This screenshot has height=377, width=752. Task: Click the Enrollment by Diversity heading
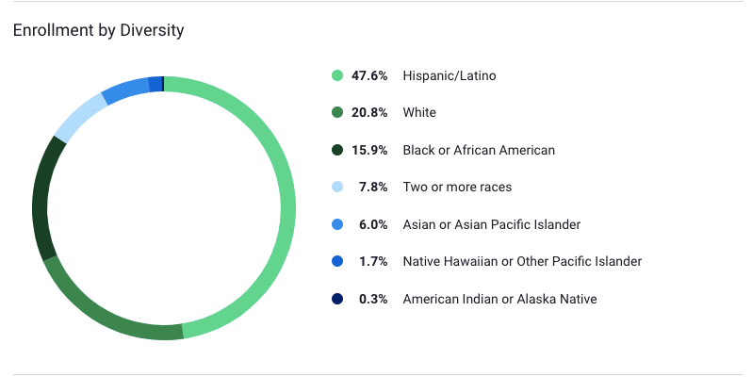coord(98,30)
